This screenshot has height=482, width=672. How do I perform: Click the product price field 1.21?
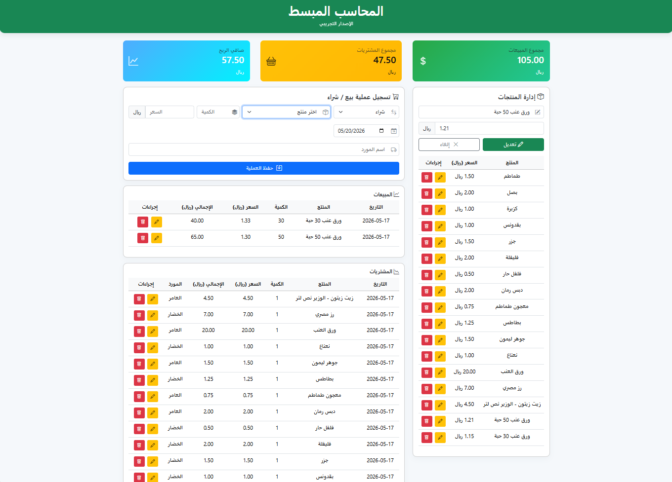(489, 128)
